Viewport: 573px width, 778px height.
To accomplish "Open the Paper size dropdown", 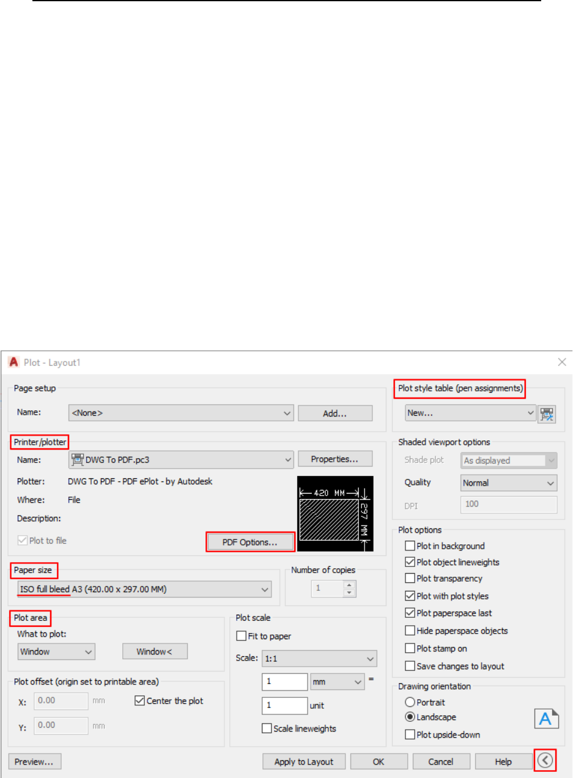I will 144,590.
